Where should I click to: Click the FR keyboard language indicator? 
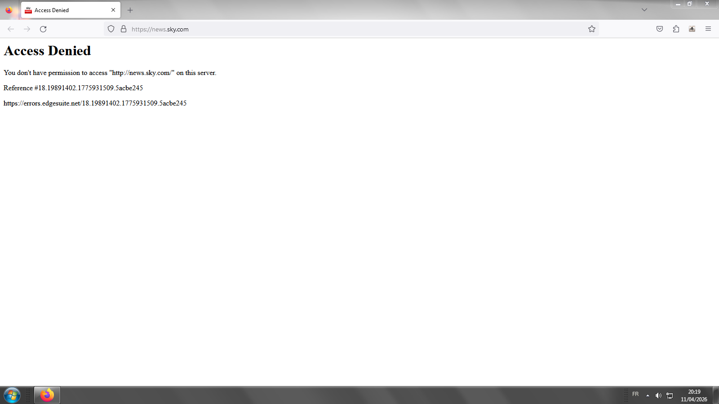[635, 394]
